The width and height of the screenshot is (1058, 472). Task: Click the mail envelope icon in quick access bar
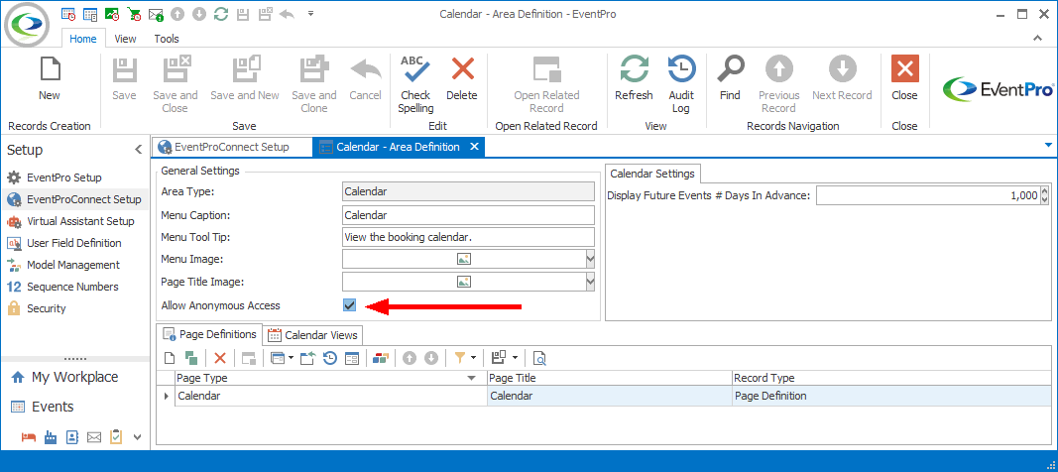pyautogui.click(x=156, y=14)
